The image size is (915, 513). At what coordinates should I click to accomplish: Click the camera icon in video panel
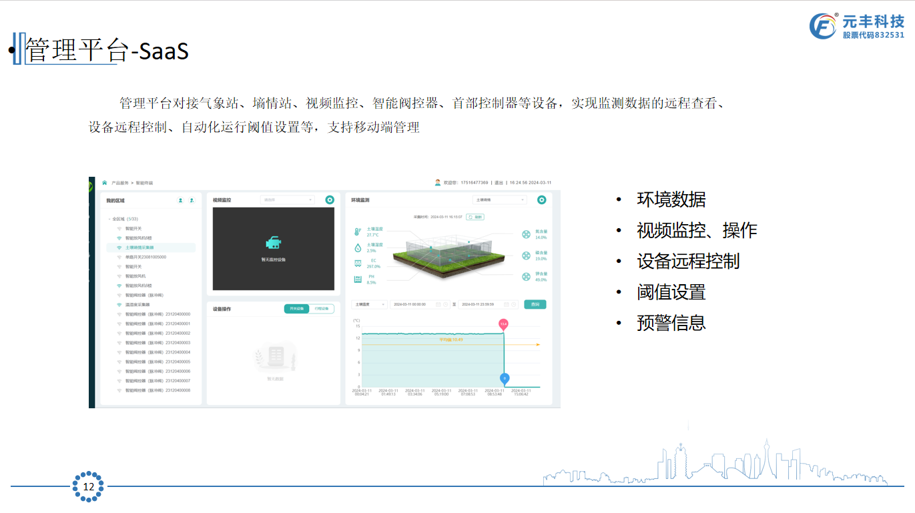tap(273, 243)
